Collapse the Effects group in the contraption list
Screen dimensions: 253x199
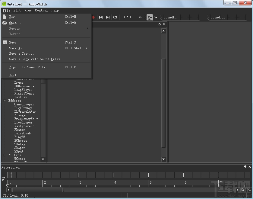point(4,101)
